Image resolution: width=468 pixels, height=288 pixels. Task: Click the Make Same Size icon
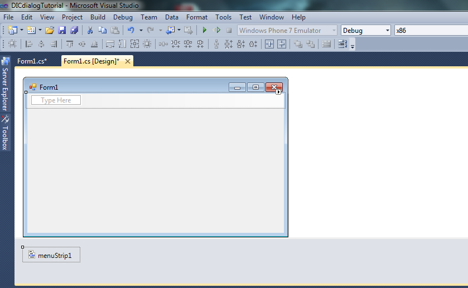point(134,44)
